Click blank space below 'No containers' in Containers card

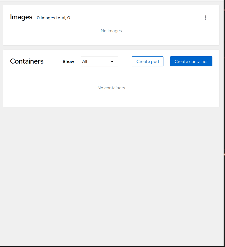(111, 99)
